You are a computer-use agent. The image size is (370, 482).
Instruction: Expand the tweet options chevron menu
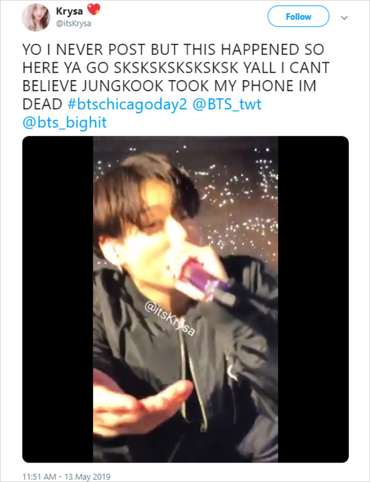click(x=344, y=17)
